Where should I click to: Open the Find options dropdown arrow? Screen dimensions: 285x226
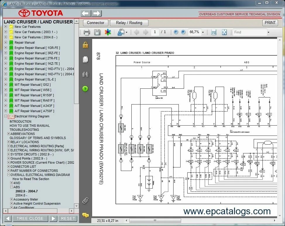[x=268, y=32]
